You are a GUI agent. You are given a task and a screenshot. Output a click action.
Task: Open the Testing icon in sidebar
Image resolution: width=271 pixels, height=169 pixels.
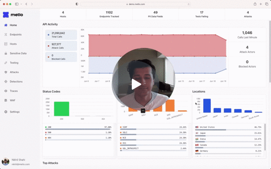6,63
